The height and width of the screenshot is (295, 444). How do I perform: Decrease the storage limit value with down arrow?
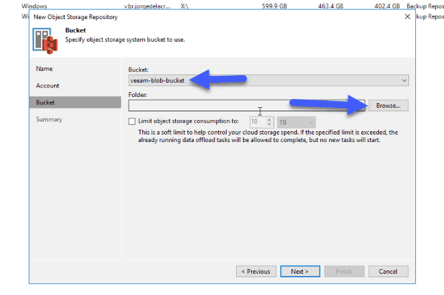(270, 124)
